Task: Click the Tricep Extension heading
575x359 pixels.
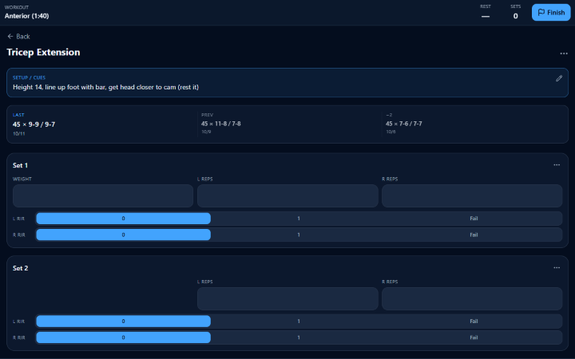Action: [x=43, y=53]
